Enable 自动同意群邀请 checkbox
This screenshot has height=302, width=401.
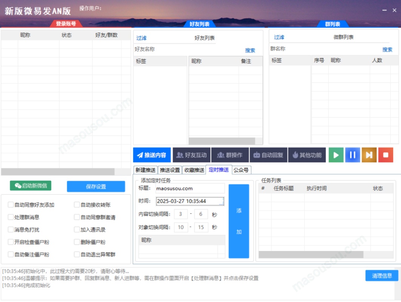point(77,217)
